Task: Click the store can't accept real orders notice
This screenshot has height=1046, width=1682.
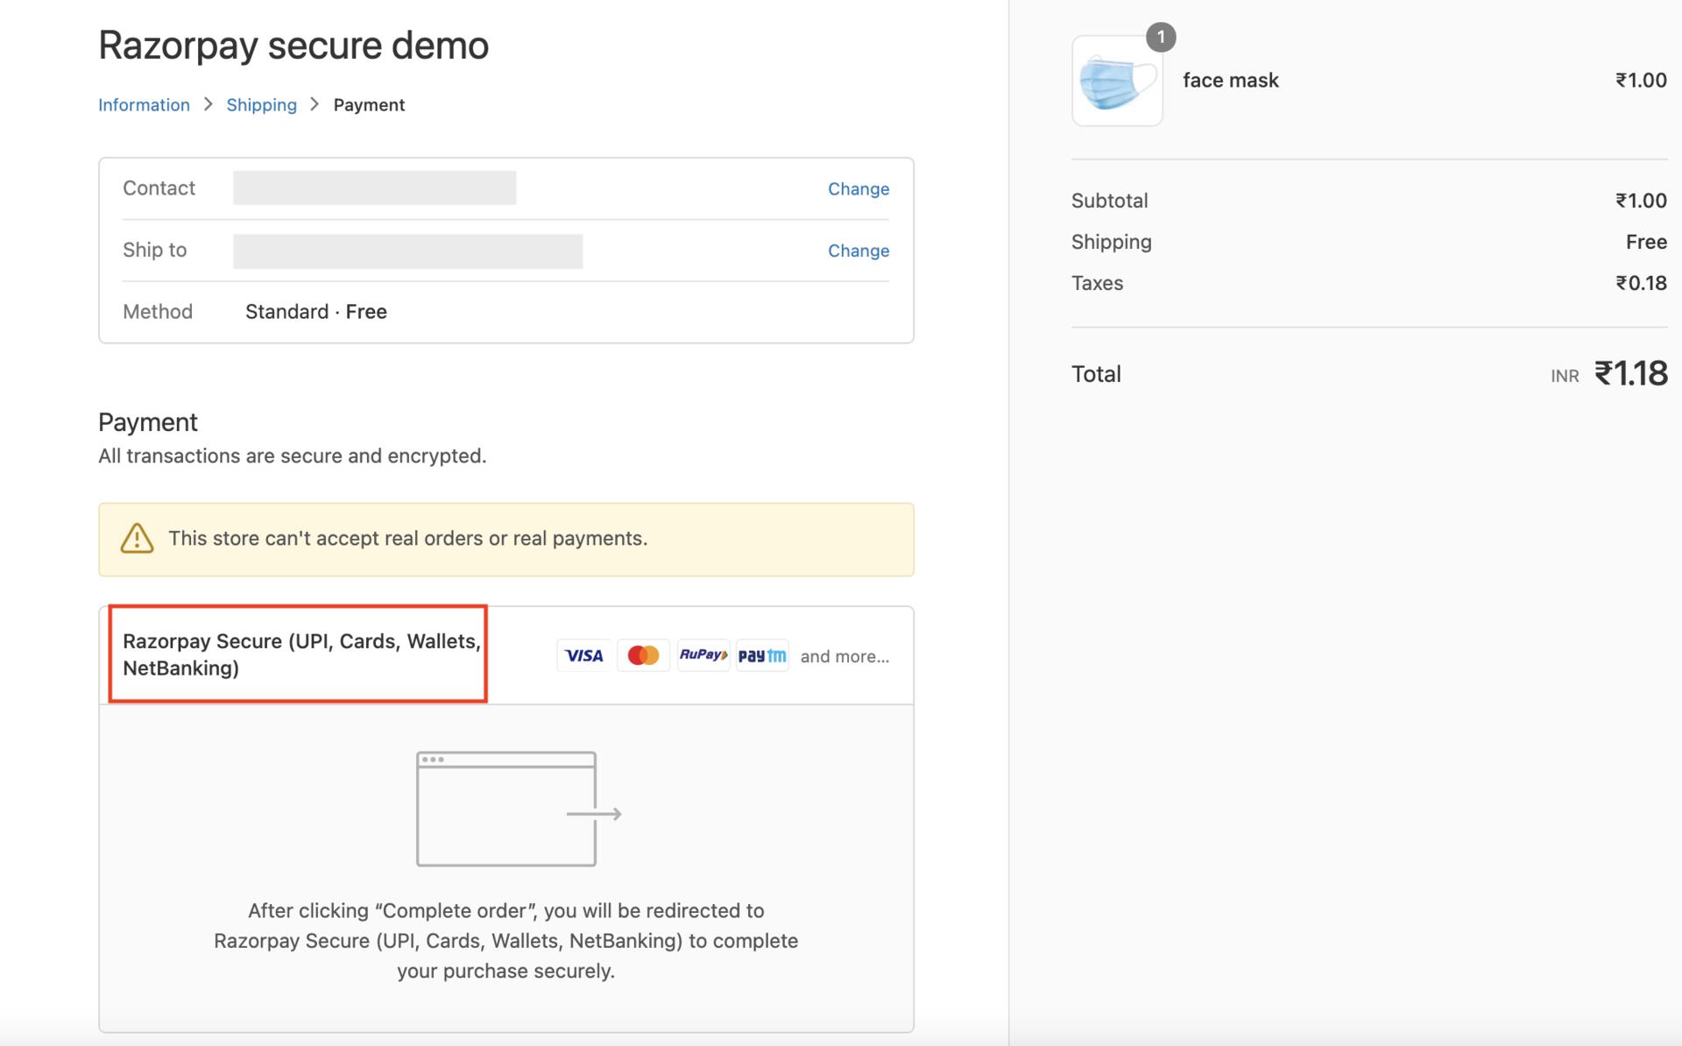Action: (506, 540)
